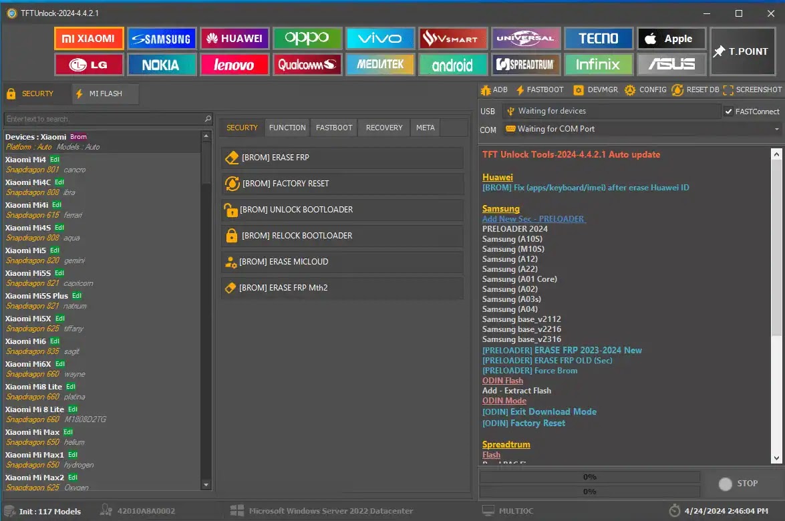The image size is (785, 521).
Task: Click the Microsoft Windows Server status entry
Action: pos(321,511)
